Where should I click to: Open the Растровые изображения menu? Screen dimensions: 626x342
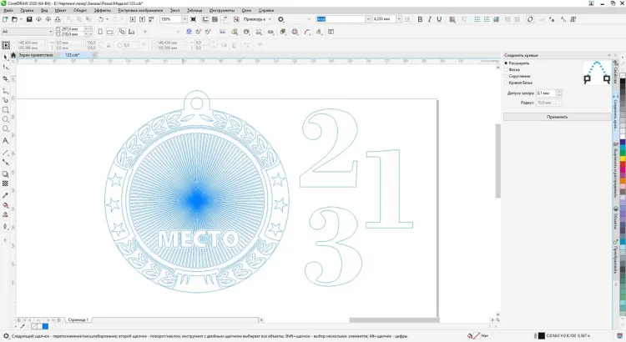tap(140, 10)
